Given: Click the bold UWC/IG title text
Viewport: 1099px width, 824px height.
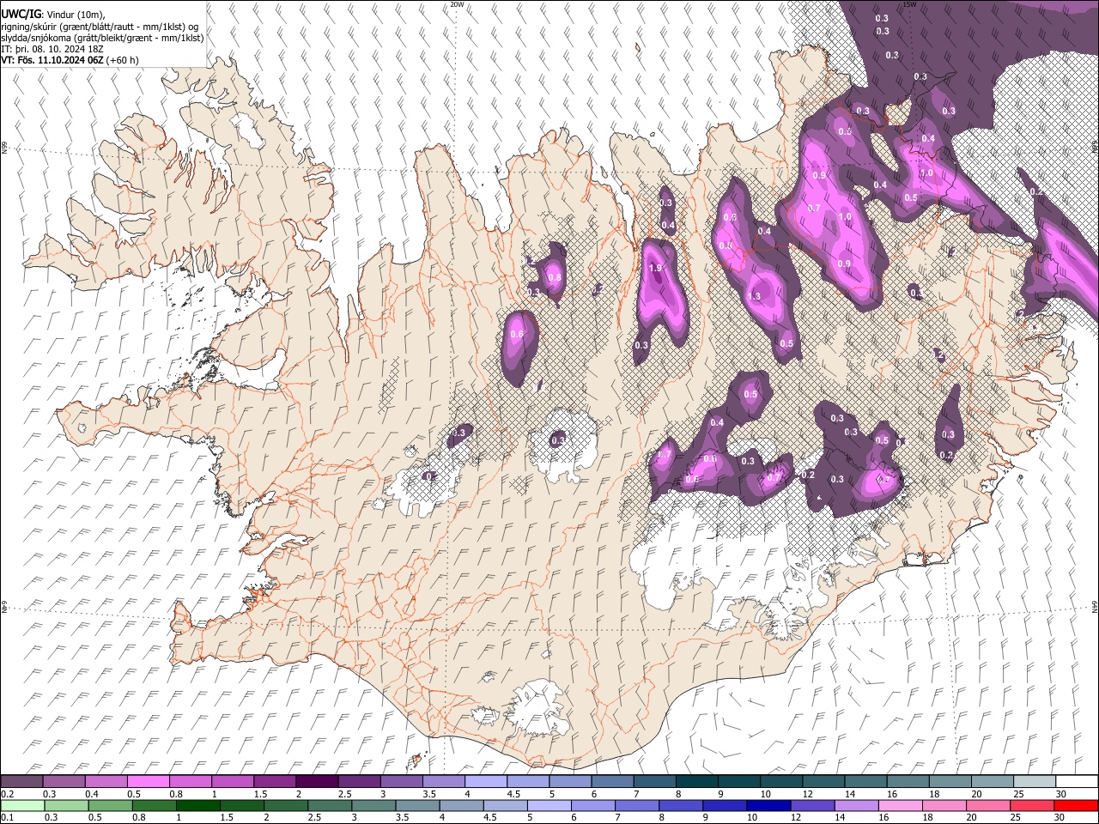Looking at the screenshot, I should point(21,14).
